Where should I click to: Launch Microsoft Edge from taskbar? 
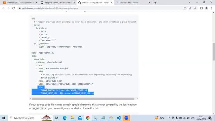coord(64,118)
